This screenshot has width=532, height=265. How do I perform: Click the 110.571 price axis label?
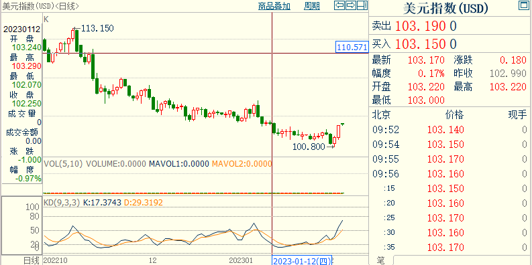352,47
